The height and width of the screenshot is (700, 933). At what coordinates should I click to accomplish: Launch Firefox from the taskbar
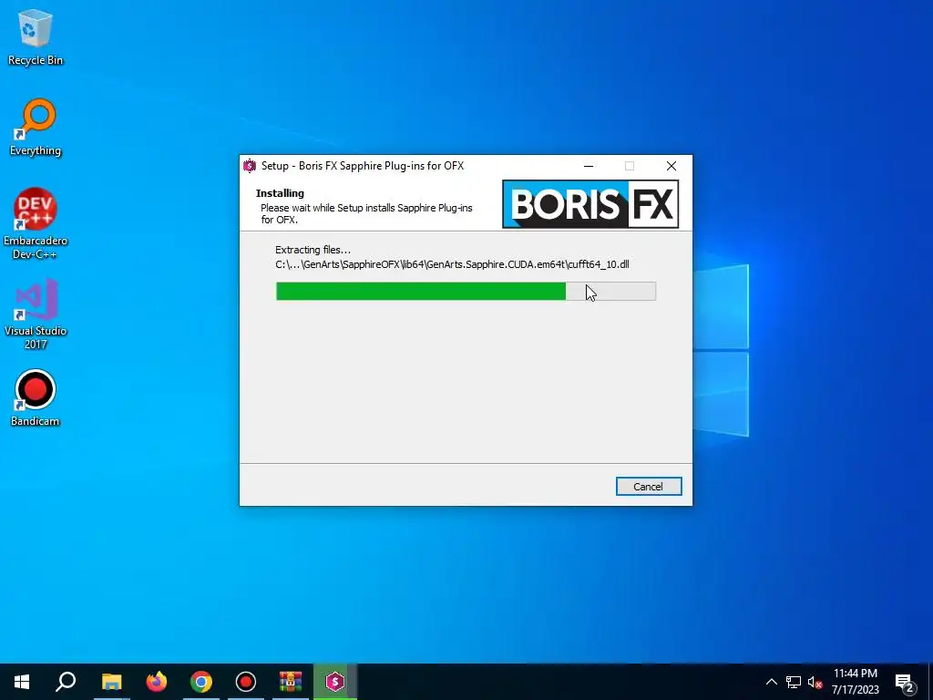pyautogui.click(x=157, y=682)
